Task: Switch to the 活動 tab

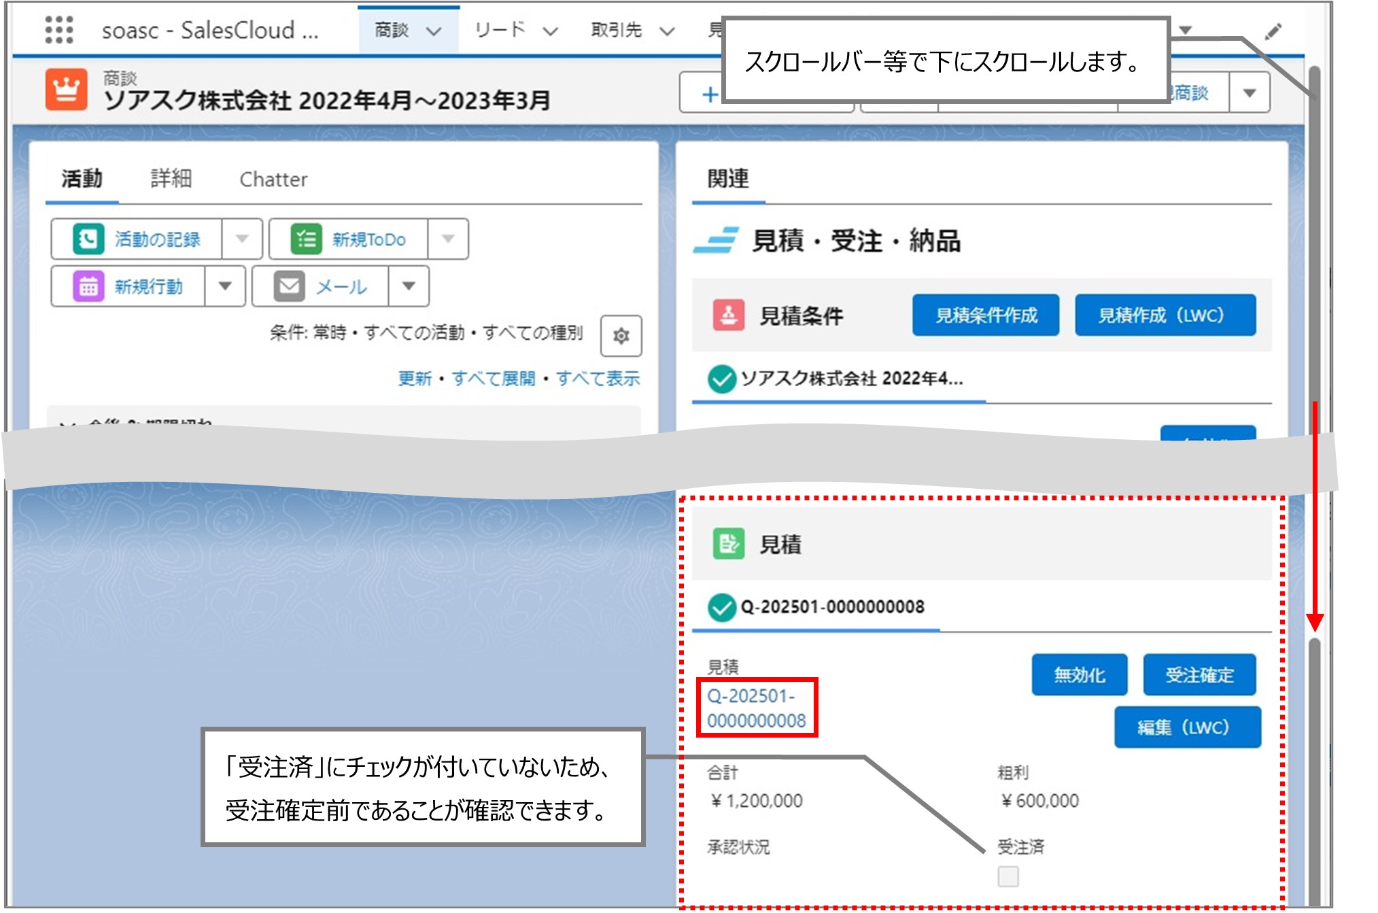Action: [82, 179]
